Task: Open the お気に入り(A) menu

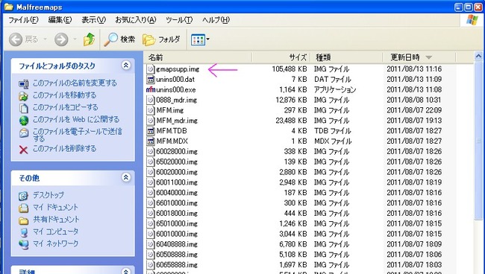Action: coord(136,20)
